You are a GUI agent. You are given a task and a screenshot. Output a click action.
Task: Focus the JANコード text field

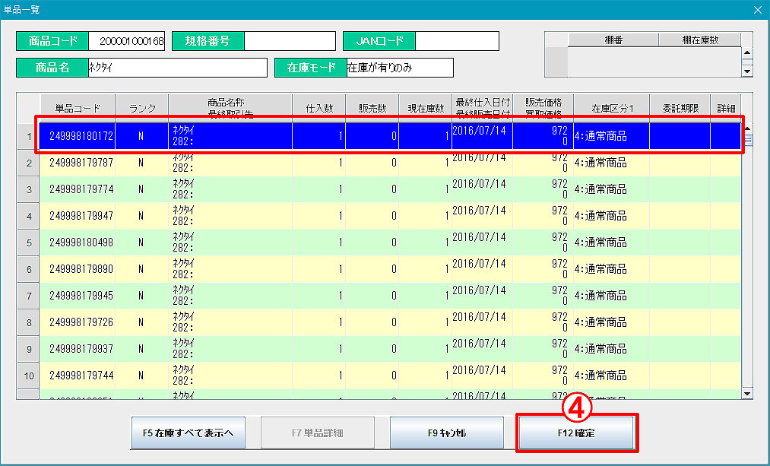[x=456, y=41]
